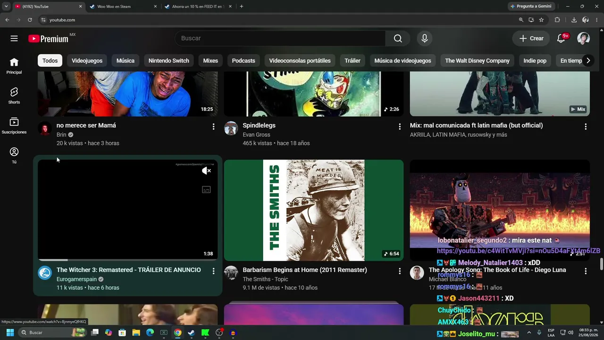Open Chrome downloads
The width and height of the screenshot is (604, 340).
point(574,20)
